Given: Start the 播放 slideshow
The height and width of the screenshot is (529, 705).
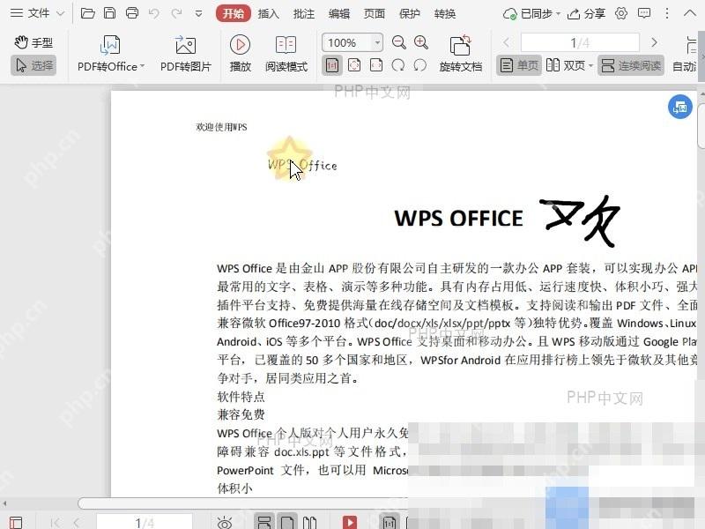Looking at the screenshot, I should pyautogui.click(x=240, y=54).
